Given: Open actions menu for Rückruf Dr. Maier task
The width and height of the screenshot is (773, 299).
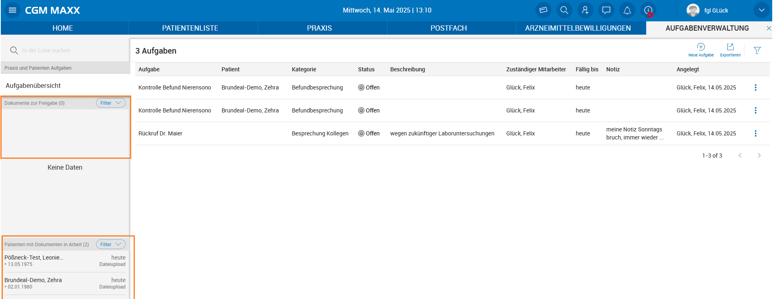Looking at the screenshot, I should pyautogui.click(x=756, y=133).
